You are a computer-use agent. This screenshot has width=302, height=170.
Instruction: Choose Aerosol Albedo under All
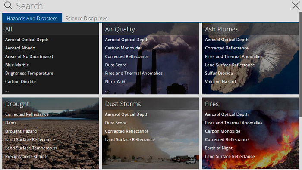coord(20,48)
